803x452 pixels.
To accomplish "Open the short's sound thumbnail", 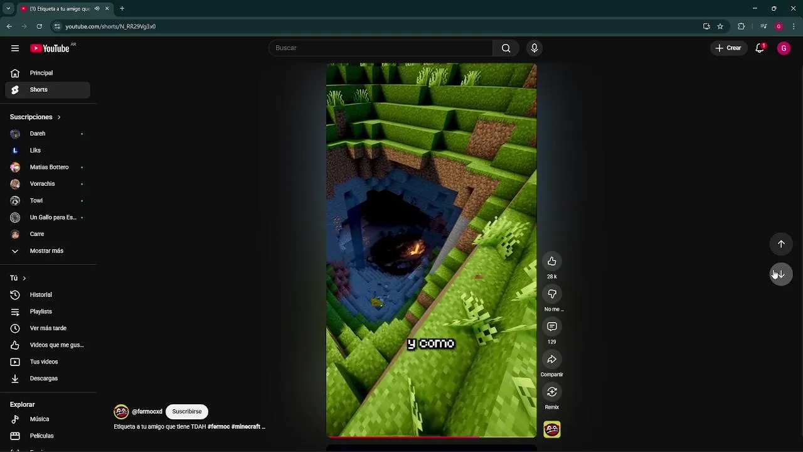I will (x=552, y=429).
